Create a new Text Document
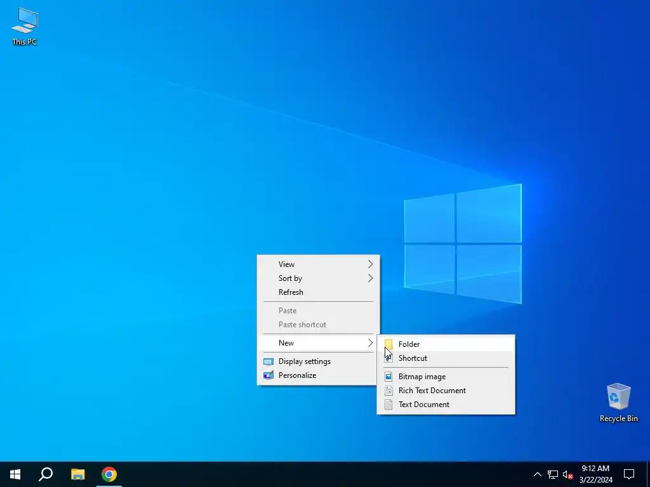The image size is (650, 487). coord(446,405)
